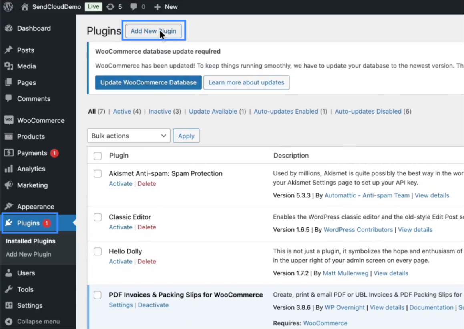Click the Plugins plug icon
This screenshot has height=329, width=464.
(9, 223)
